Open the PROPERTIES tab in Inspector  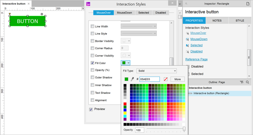tap(194, 21)
